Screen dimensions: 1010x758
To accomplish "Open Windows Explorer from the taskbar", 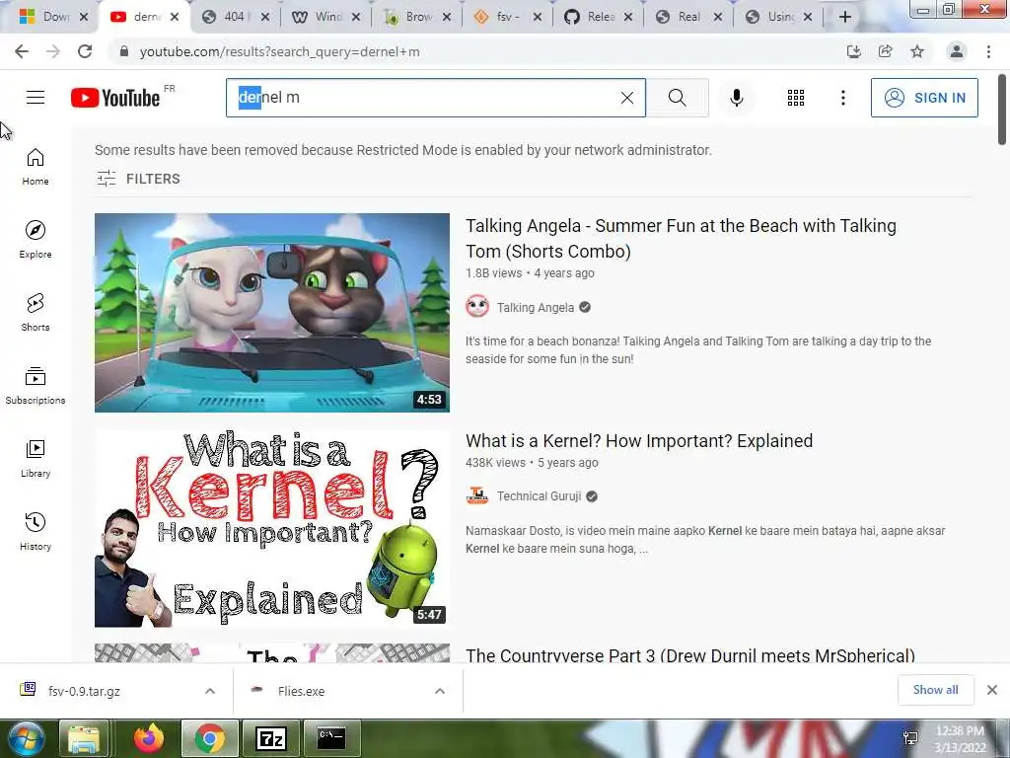I will pyautogui.click(x=84, y=738).
